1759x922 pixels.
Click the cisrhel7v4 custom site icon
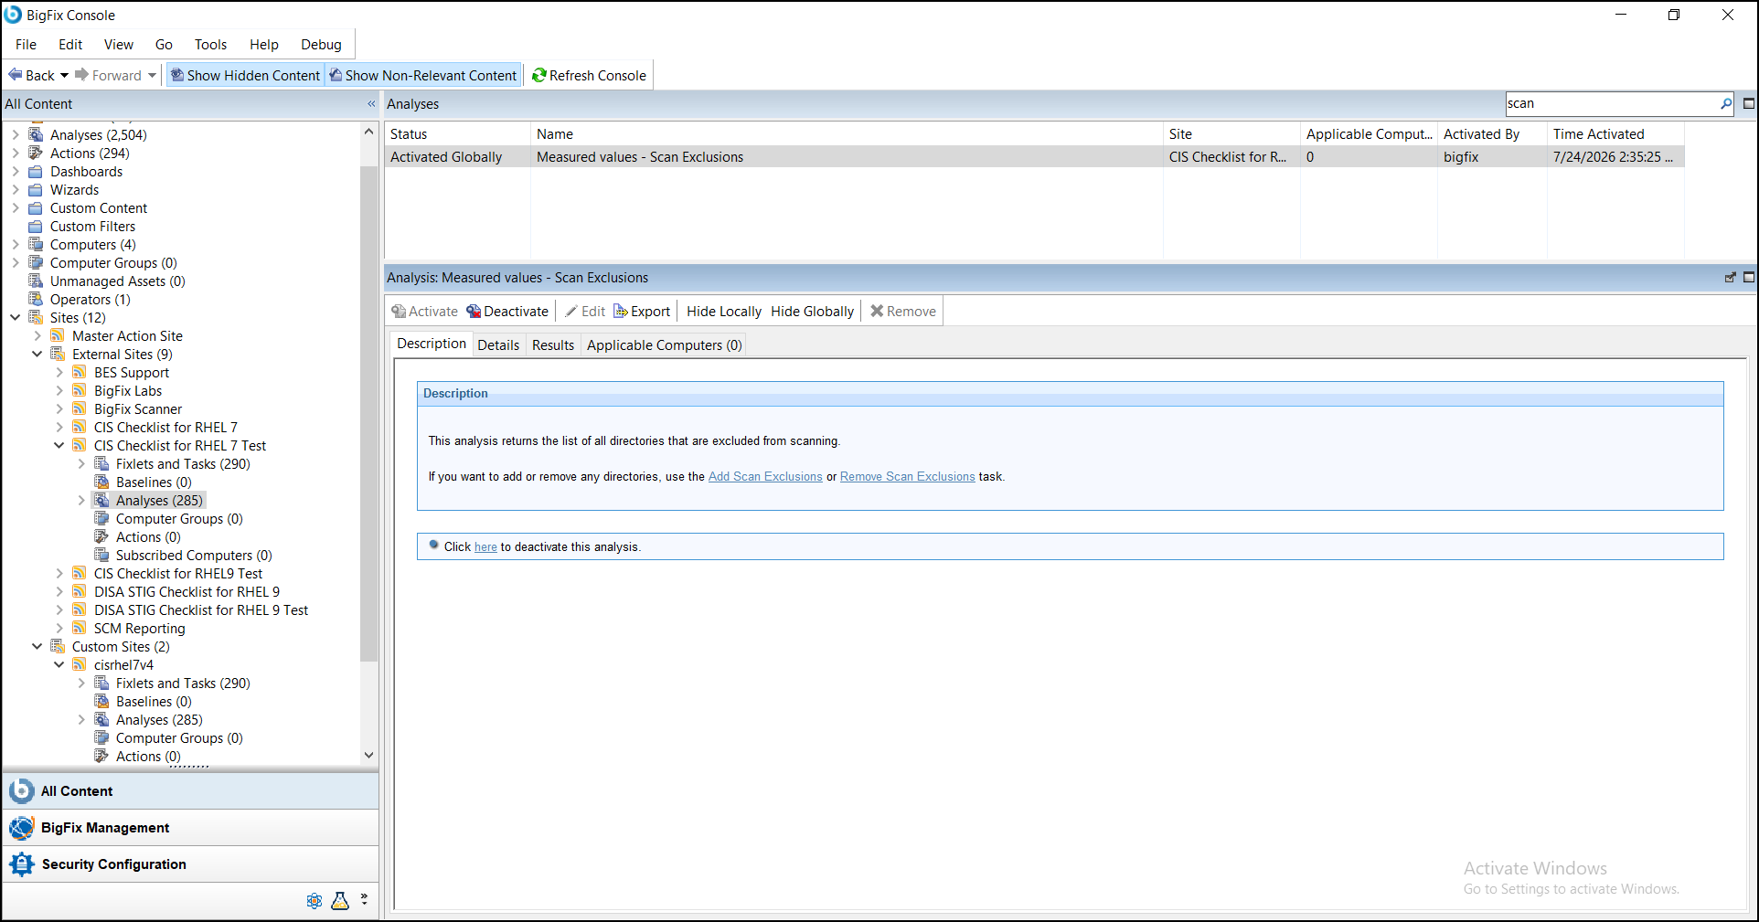[80, 665]
